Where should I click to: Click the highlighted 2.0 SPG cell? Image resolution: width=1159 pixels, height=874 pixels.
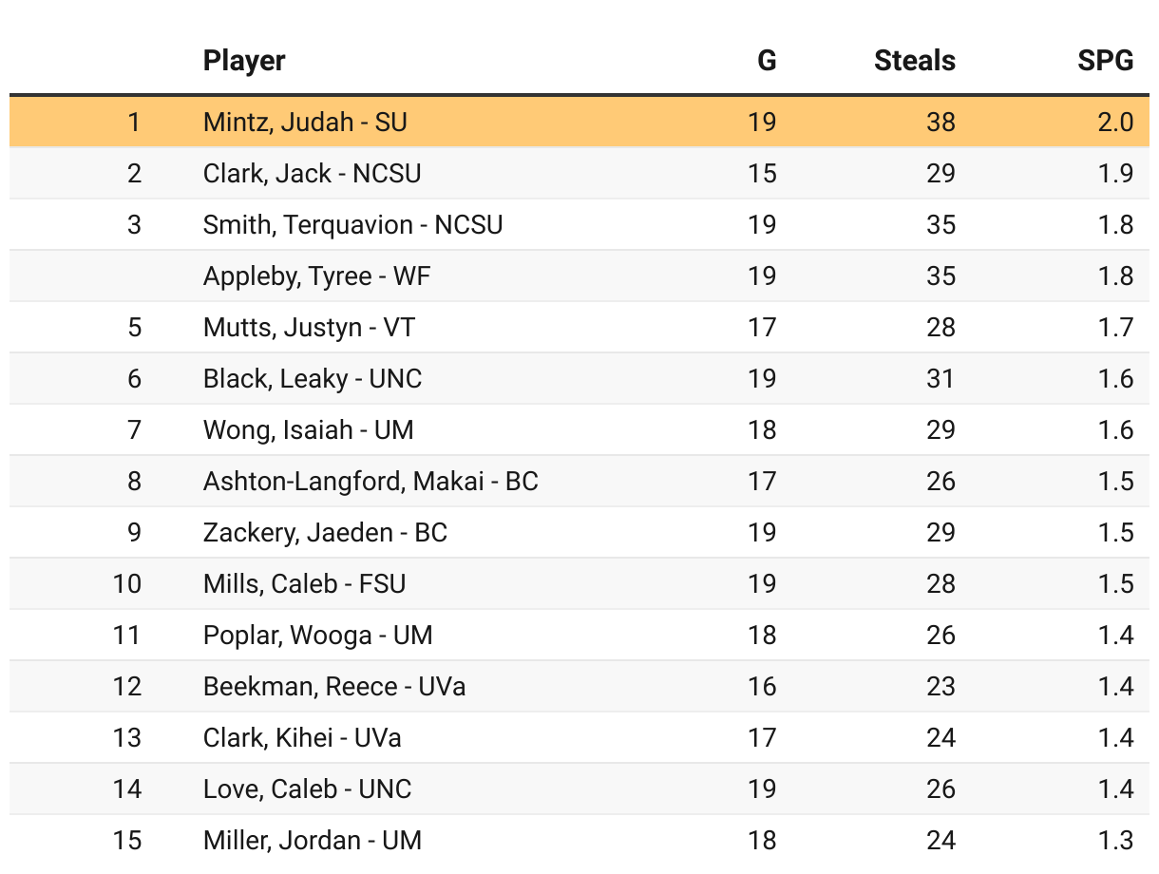click(1115, 122)
